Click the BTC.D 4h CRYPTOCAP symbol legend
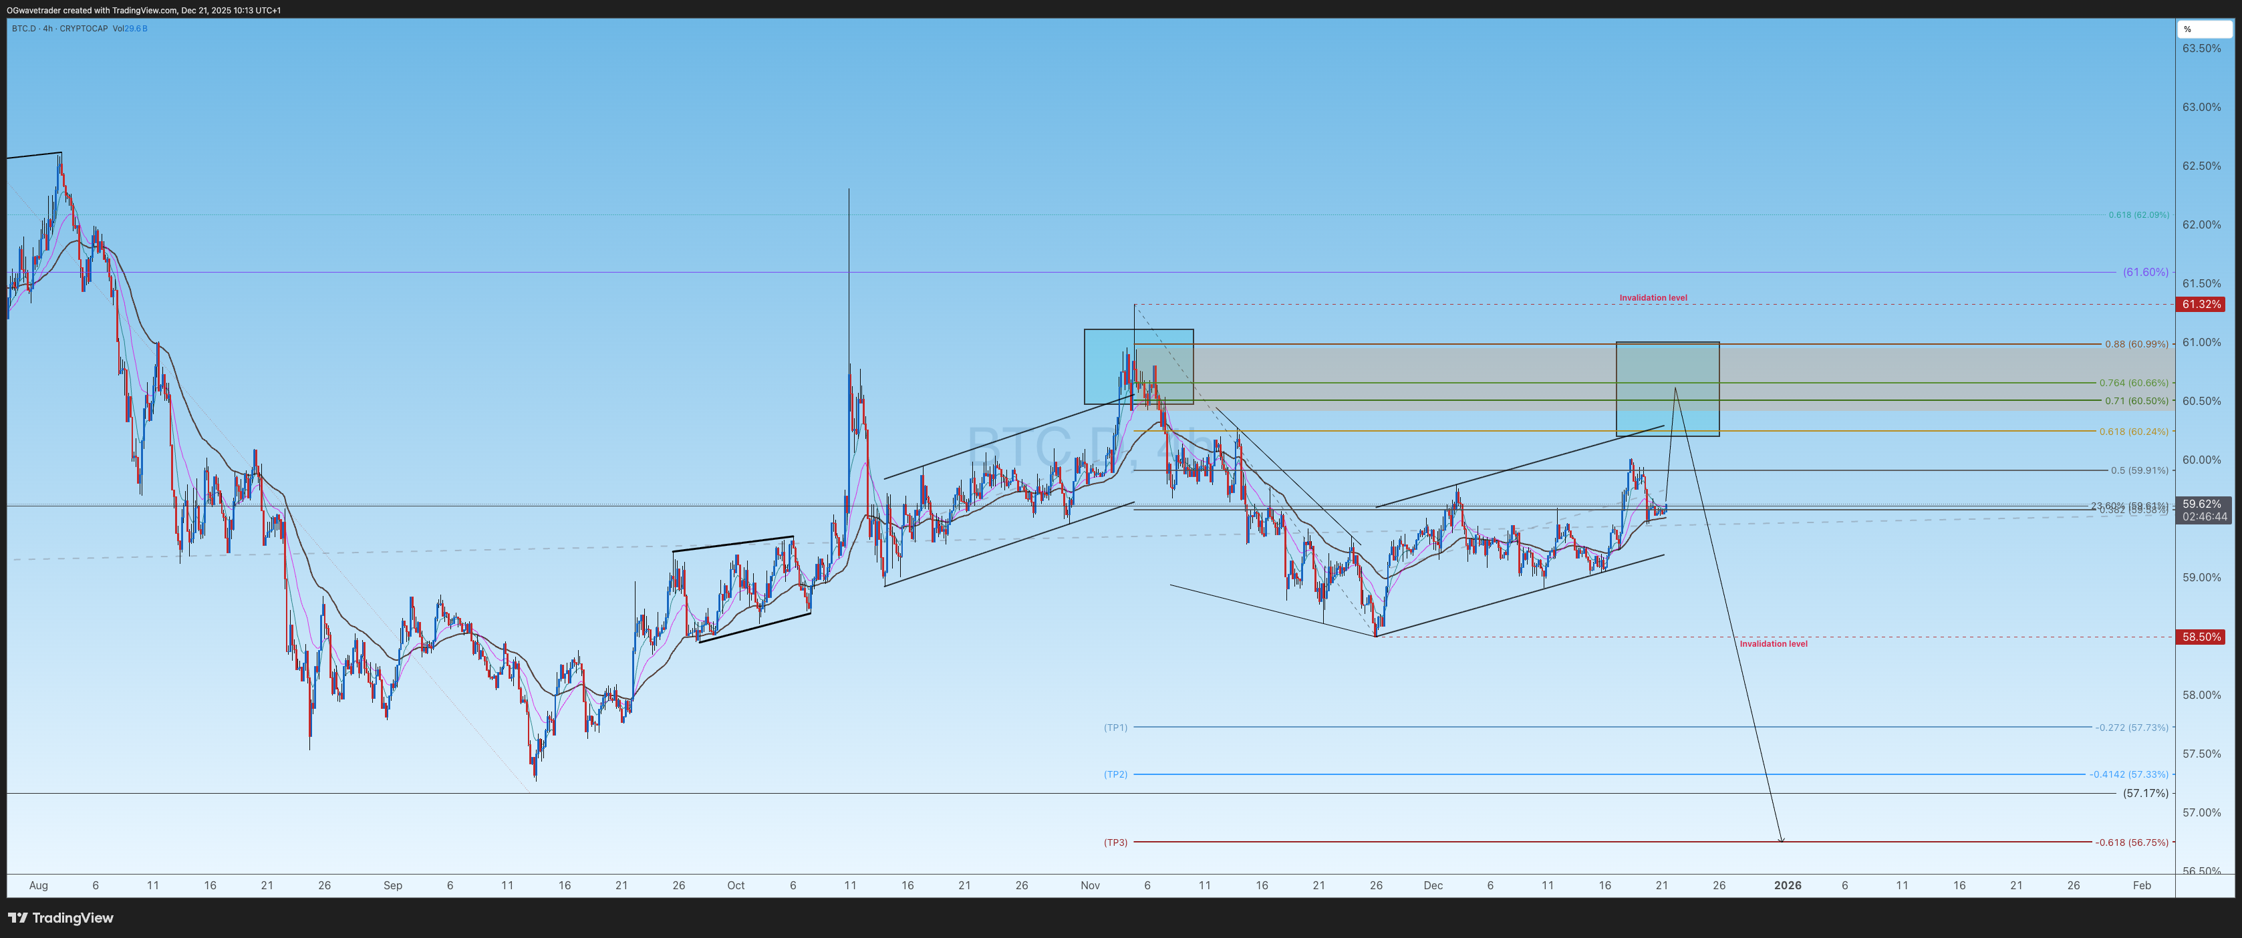The width and height of the screenshot is (2242, 938). point(59,29)
